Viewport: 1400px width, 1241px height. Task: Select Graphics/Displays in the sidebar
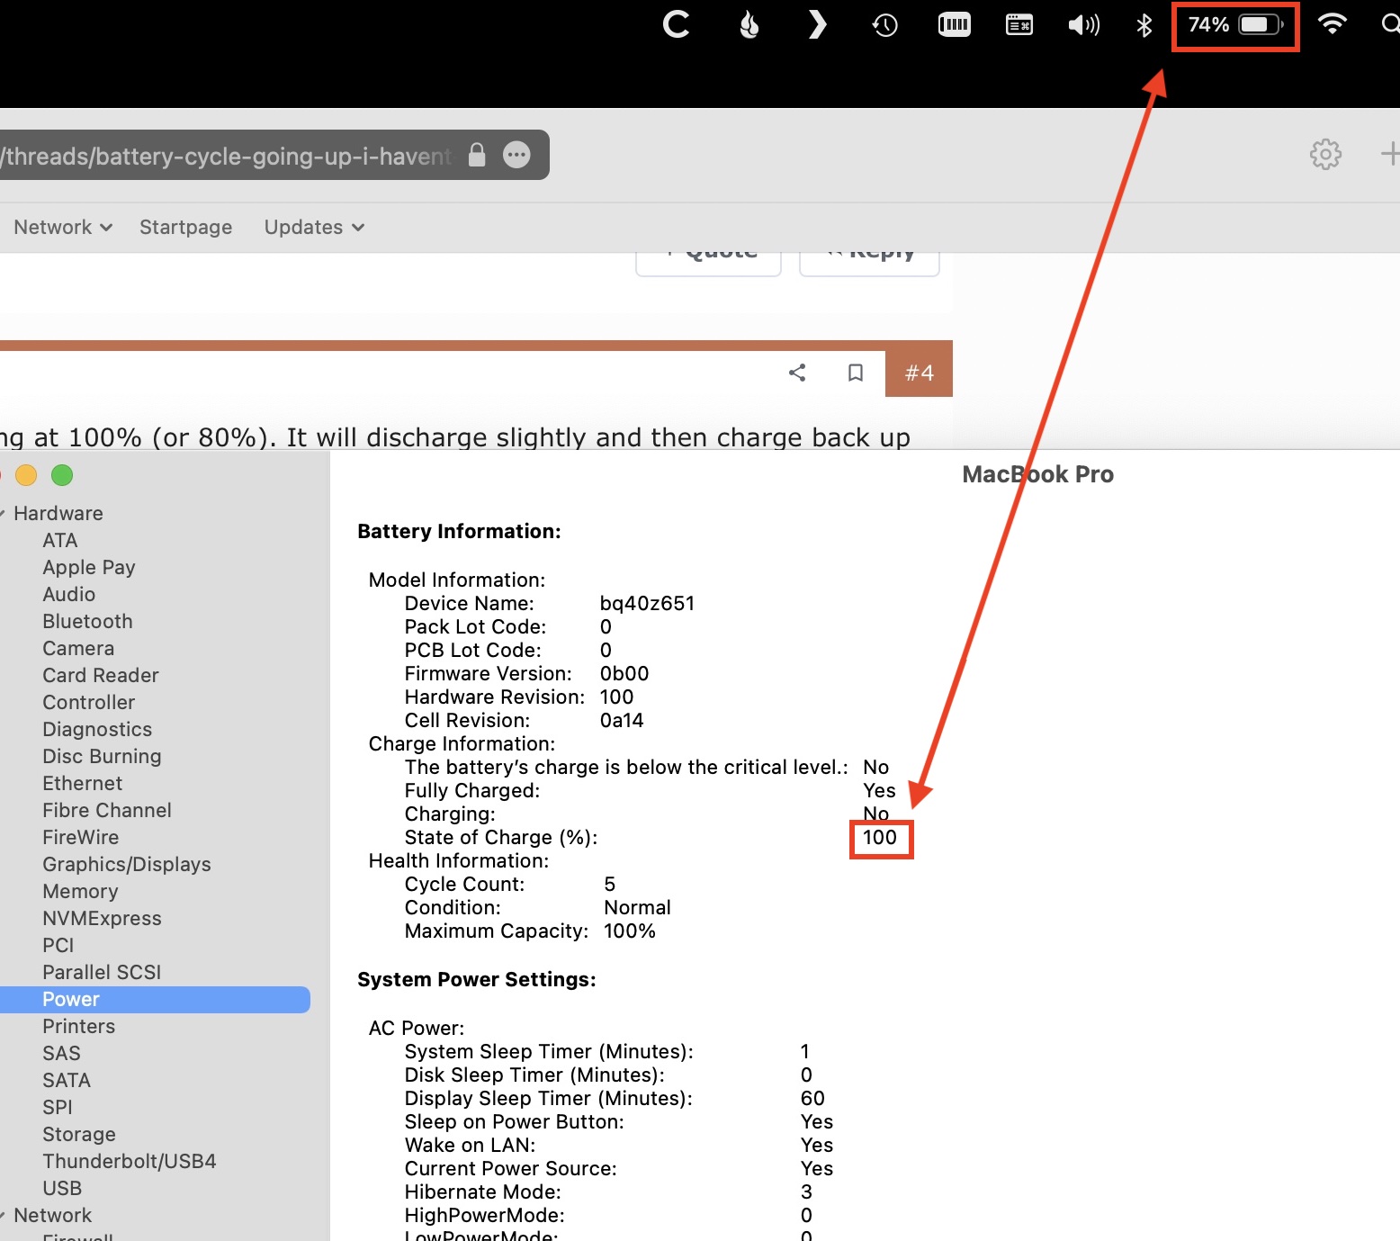pyautogui.click(x=127, y=864)
